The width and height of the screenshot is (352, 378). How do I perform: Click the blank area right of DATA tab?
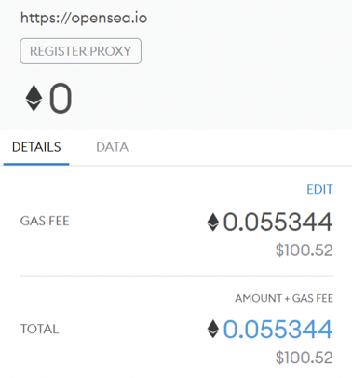[240, 147]
